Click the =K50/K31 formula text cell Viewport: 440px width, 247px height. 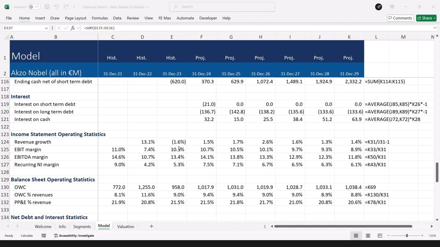click(x=375, y=157)
